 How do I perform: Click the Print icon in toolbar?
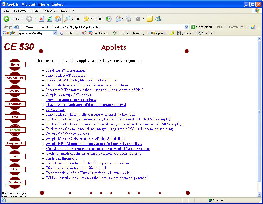click(128, 19)
